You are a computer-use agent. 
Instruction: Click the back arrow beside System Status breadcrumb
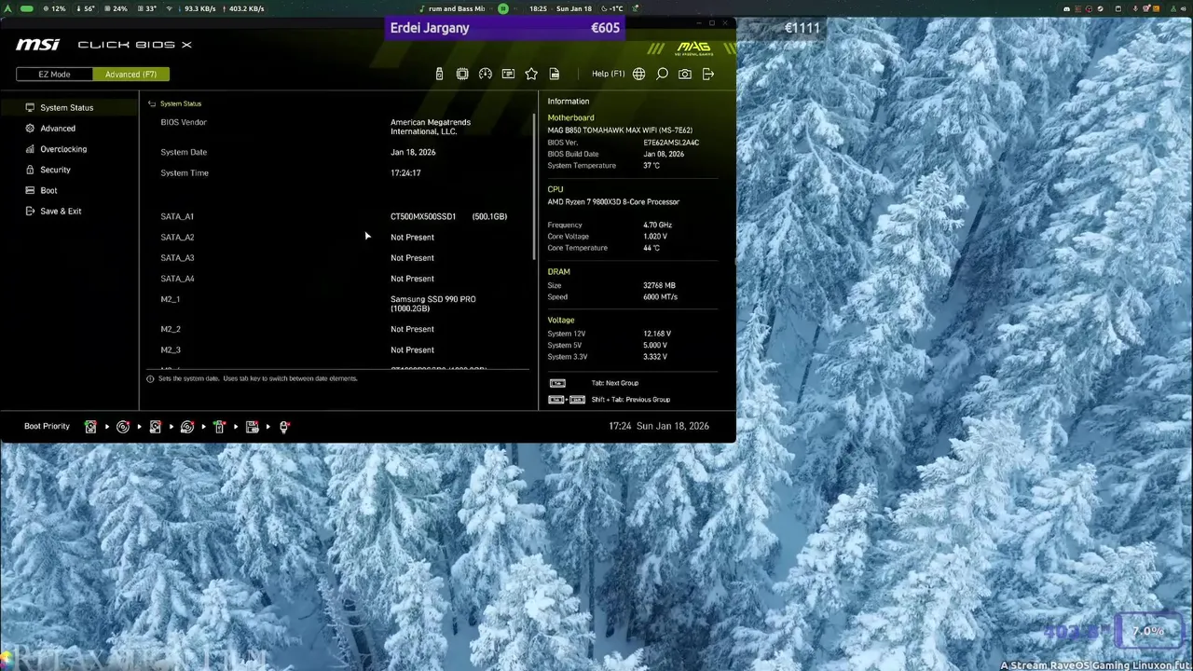pos(152,103)
